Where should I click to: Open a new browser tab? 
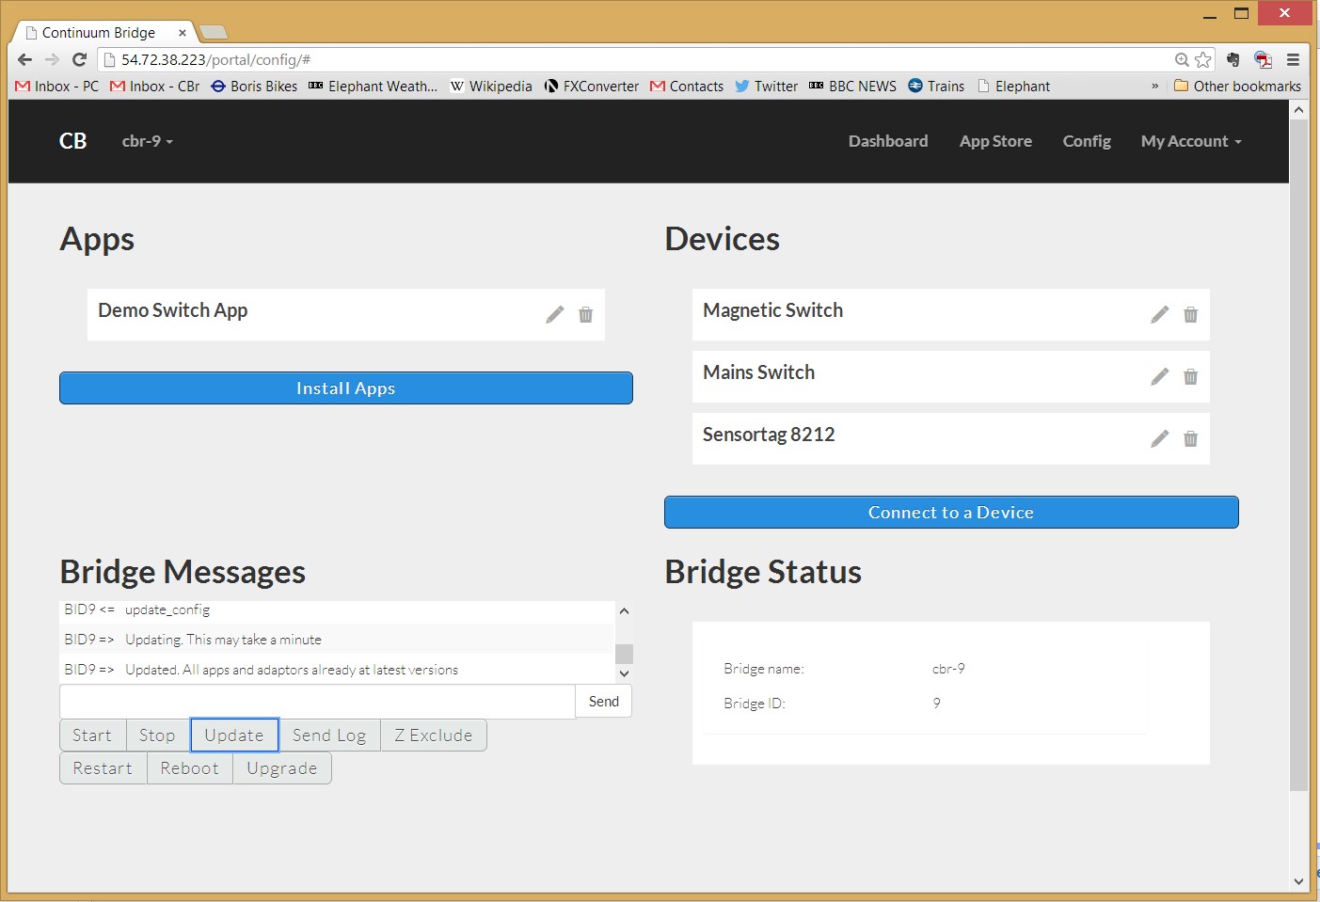pos(215,32)
